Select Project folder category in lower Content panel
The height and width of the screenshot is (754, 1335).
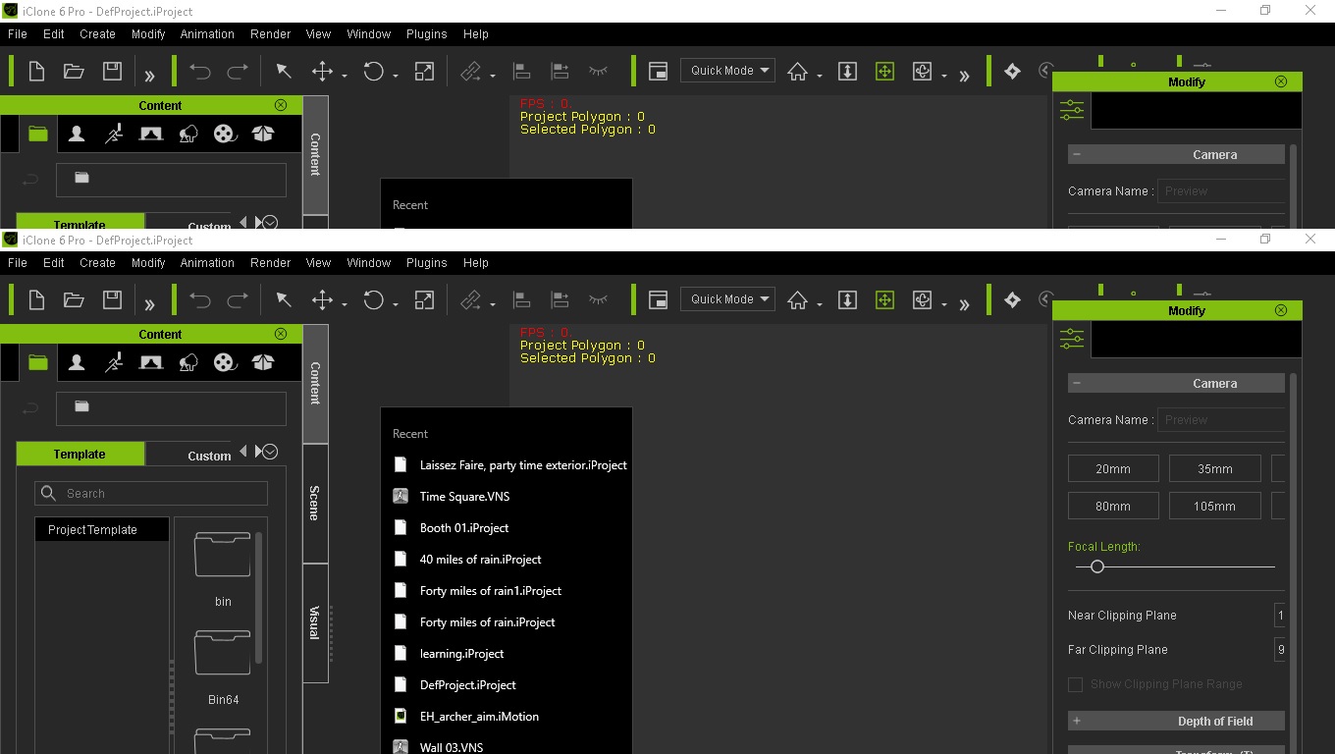coord(38,362)
